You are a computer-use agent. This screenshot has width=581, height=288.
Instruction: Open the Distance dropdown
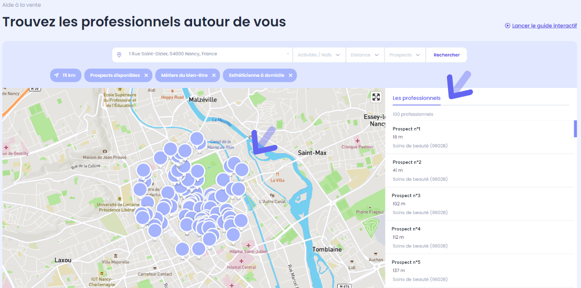(x=365, y=55)
